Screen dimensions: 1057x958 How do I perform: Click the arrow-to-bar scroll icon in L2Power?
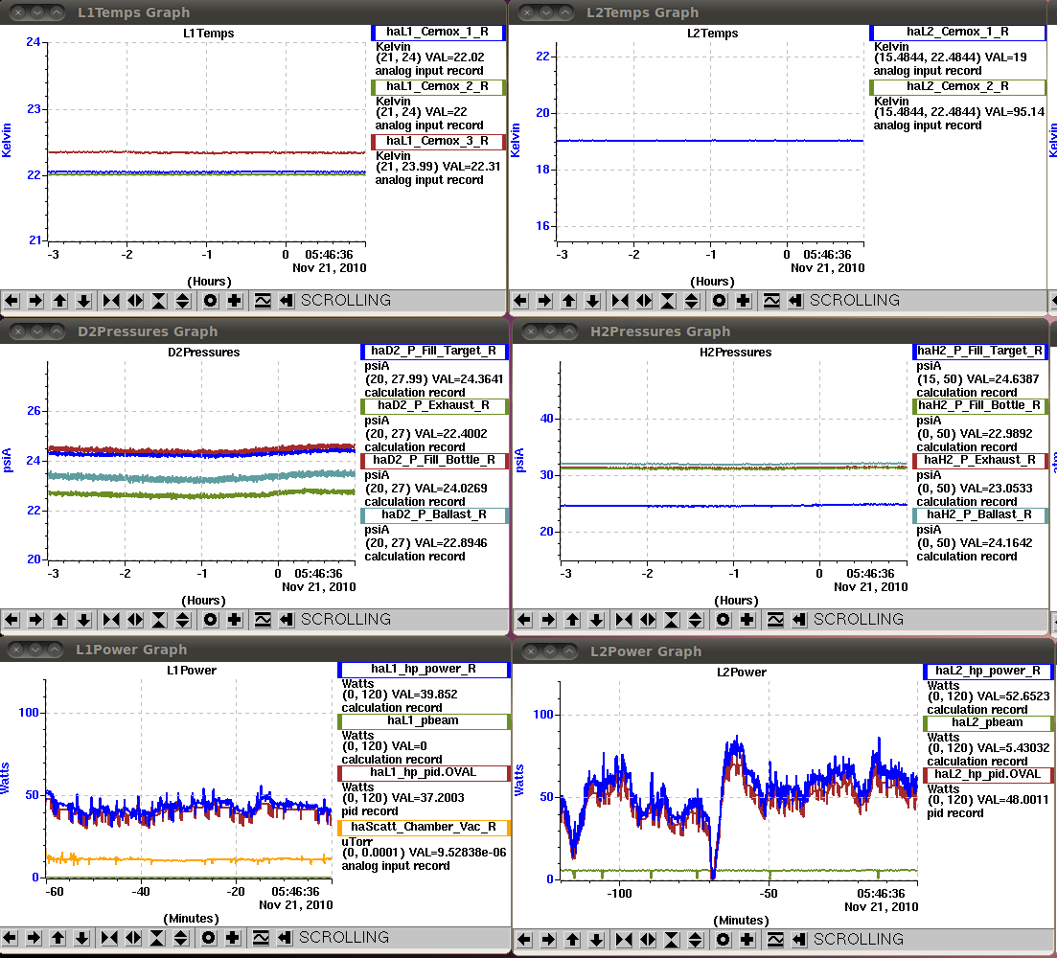pyautogui.click(x=799, y=939)
